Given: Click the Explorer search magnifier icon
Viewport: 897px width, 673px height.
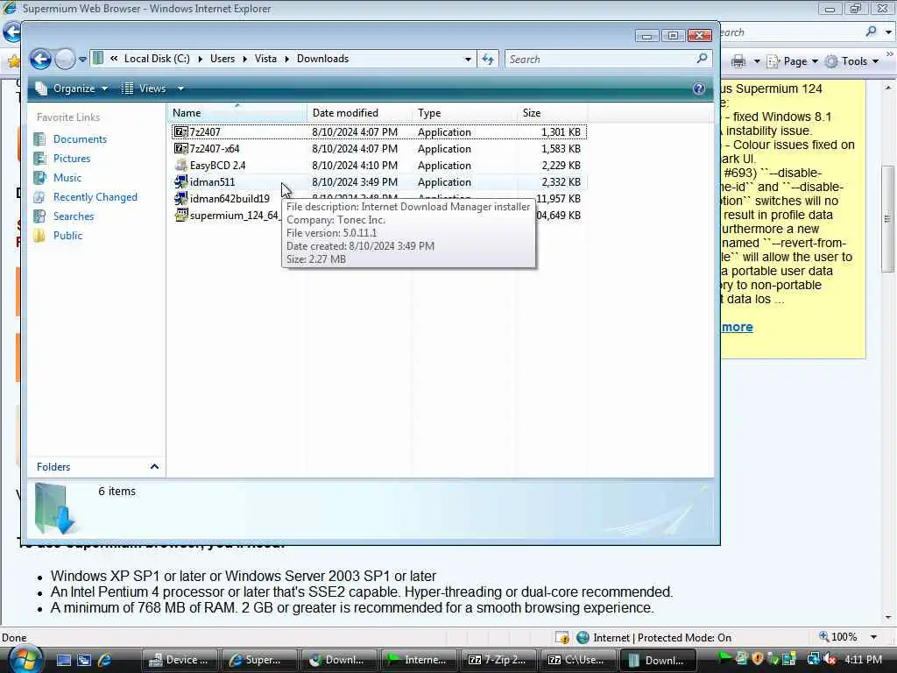Looking at the screenshot, I should (x=702, y=59).
